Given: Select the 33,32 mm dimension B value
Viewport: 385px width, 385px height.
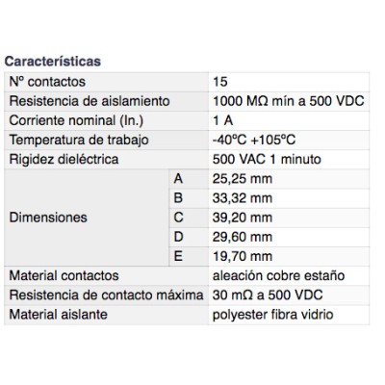Looking at the screenshot, I should [x=243, y=198].
